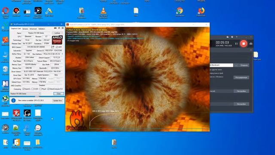Click the lower 'Настройки' button in Bandicam
Image resolution: width=275 pixels, height=155 pixels.
point(241,104)
